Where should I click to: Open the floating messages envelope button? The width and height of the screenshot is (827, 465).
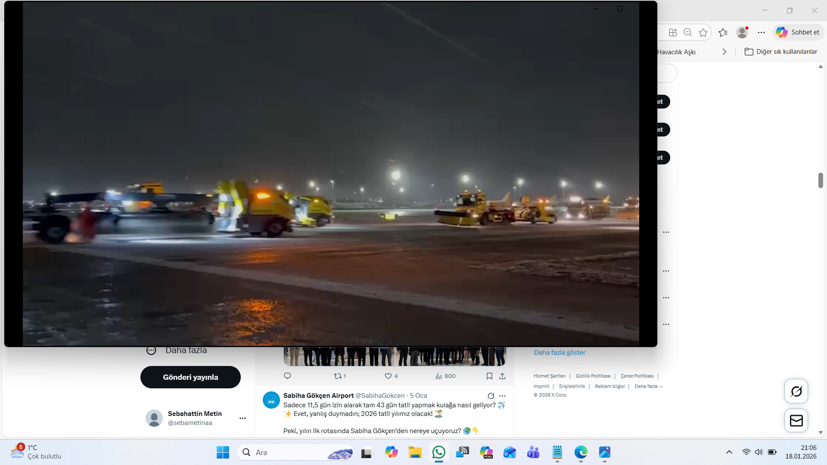(796, 421)
